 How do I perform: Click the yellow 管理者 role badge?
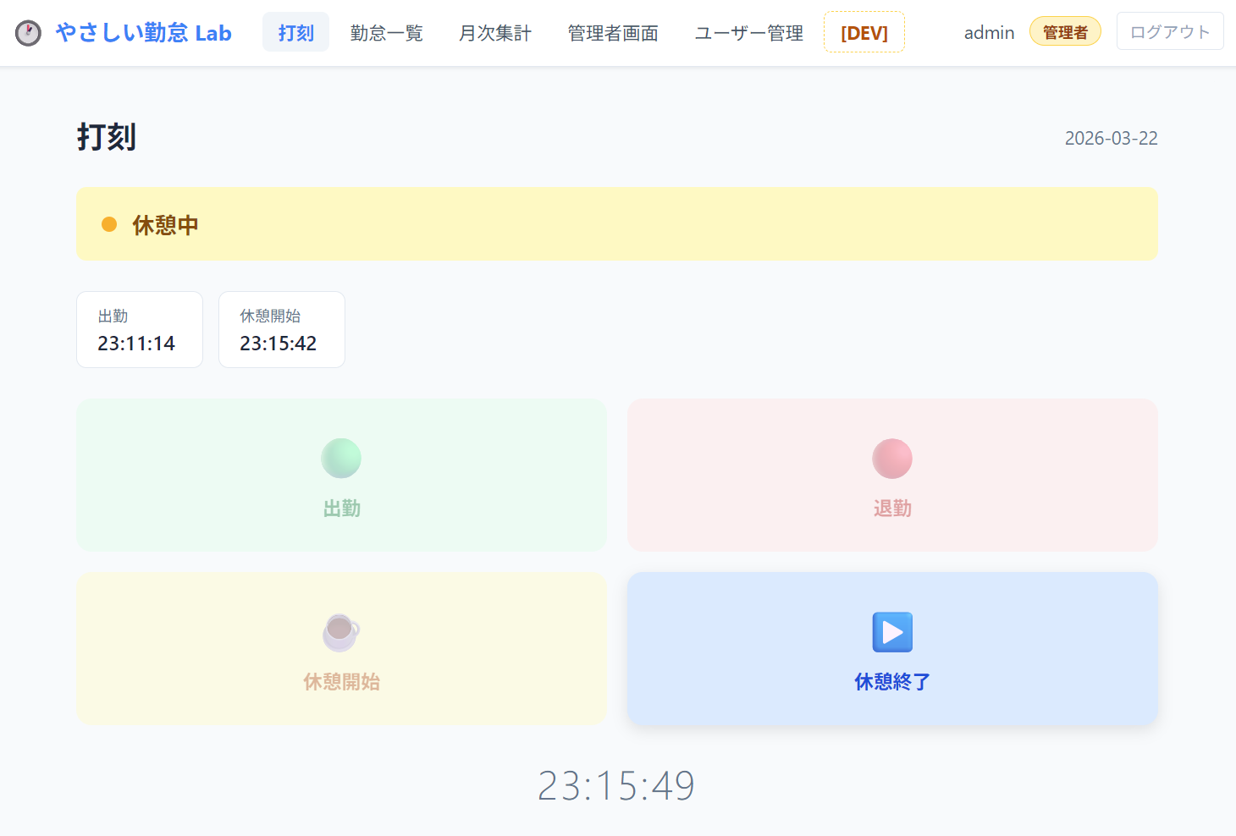click(x=1064, y=32)
